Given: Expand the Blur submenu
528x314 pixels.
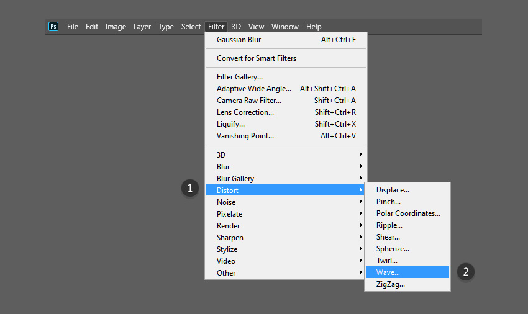Looking at the screenshot, I should point(286,166).
